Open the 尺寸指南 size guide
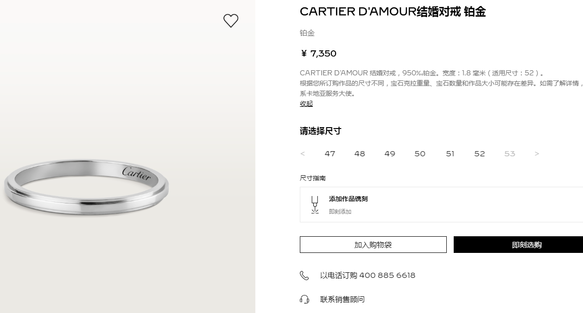583x313 pixels. [313, 178]
